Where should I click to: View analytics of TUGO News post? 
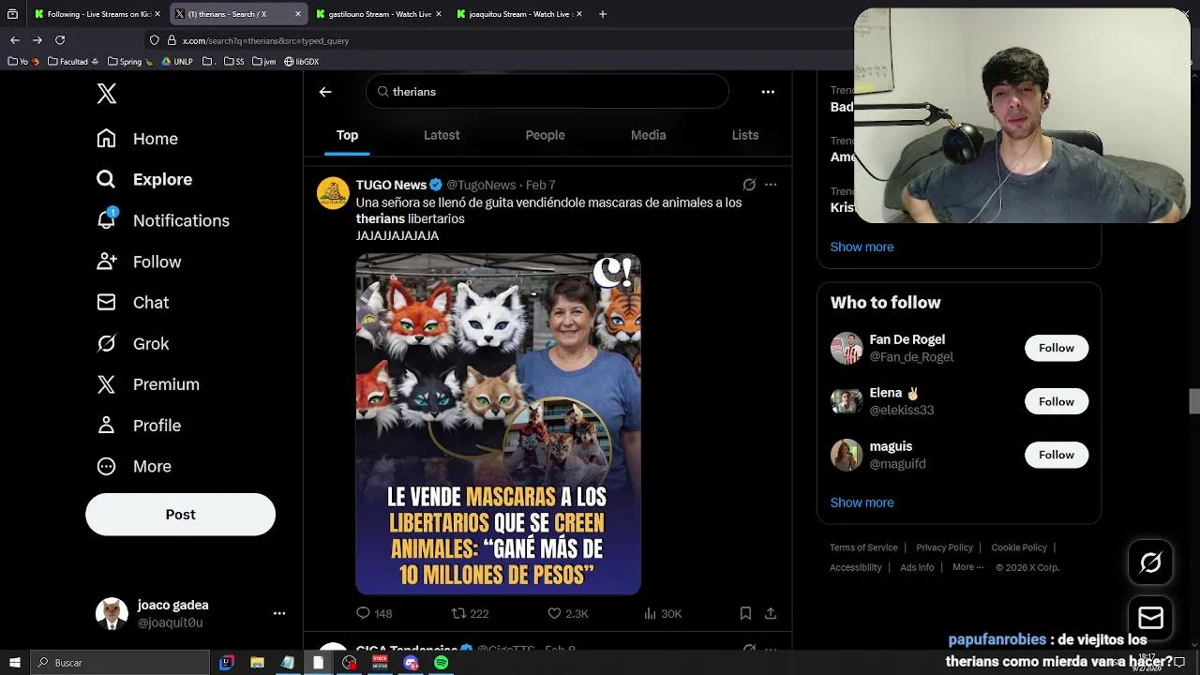pyautogui.click(x=662, y=613)
